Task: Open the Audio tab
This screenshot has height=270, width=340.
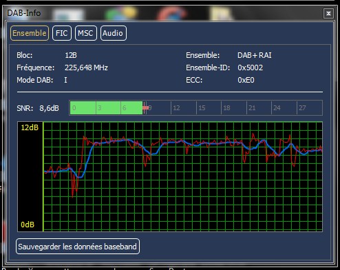Action: [x=114, y=33]
